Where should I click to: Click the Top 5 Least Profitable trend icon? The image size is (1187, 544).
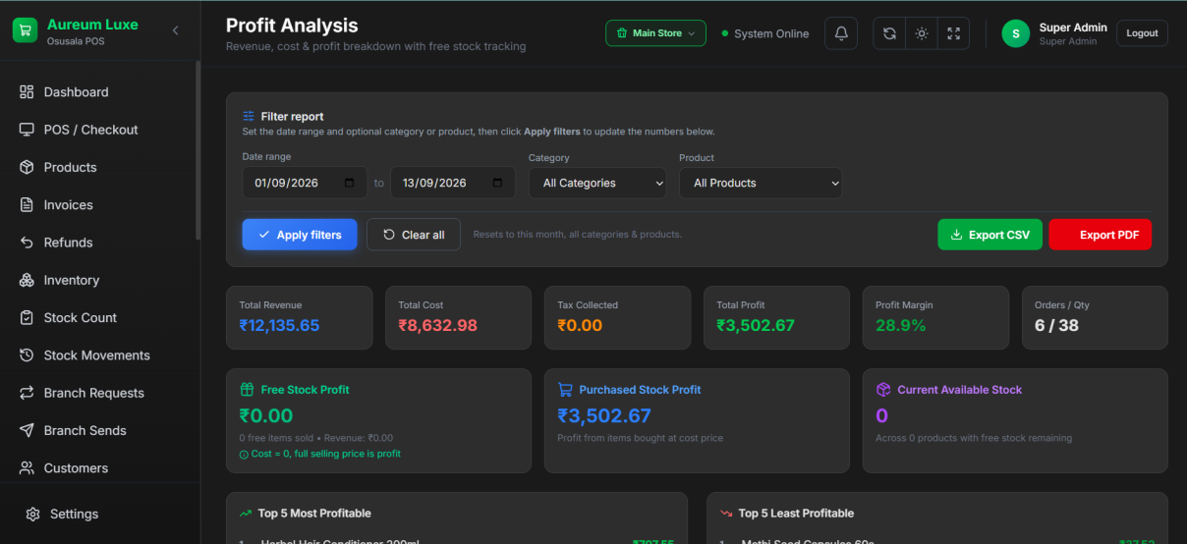tap(726, 514)
